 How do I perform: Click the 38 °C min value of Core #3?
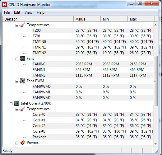114,131
